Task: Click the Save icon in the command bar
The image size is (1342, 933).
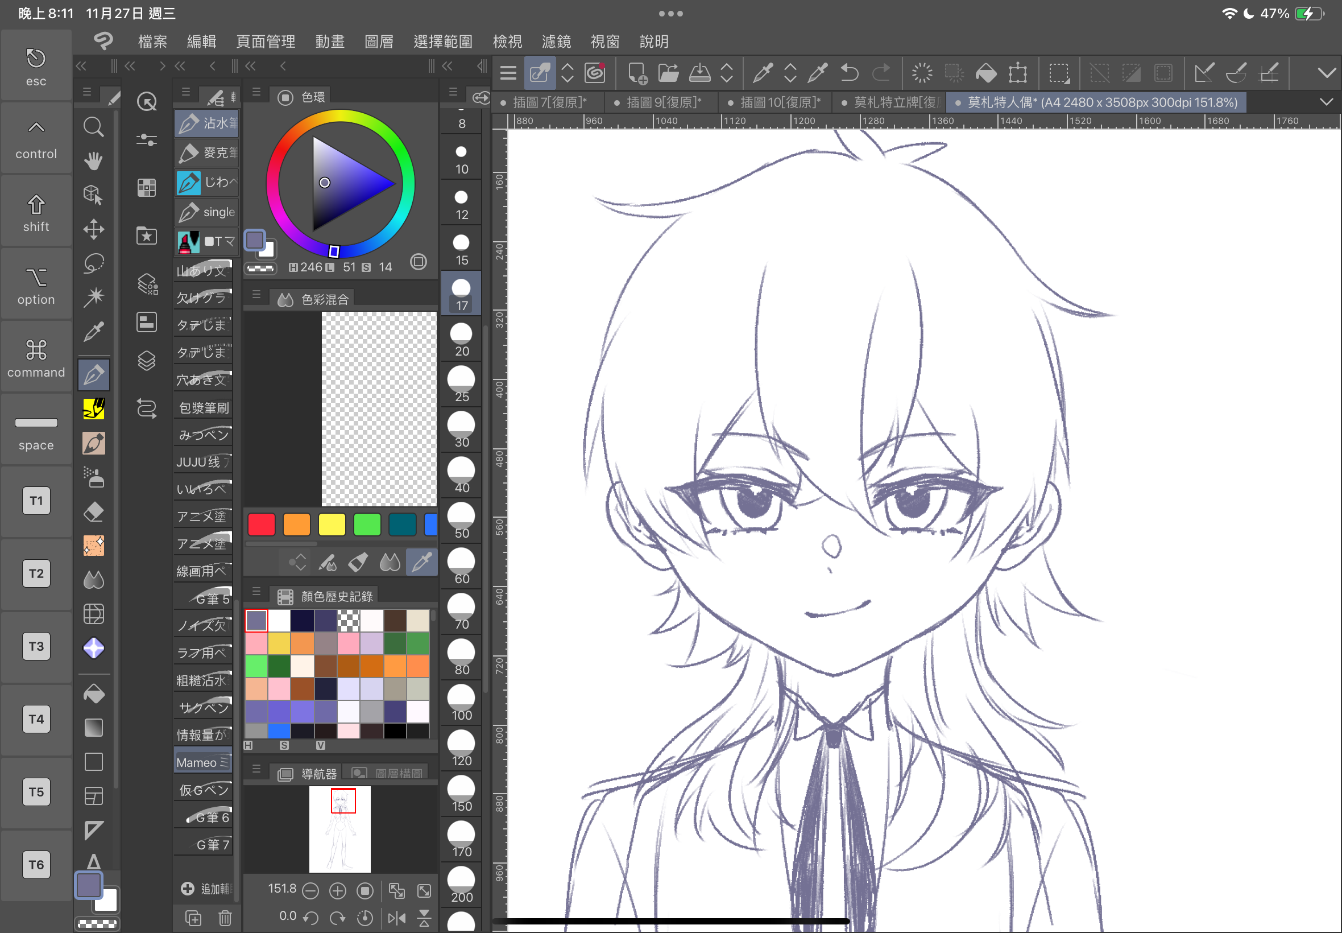Action: click(x=700, y=73)
